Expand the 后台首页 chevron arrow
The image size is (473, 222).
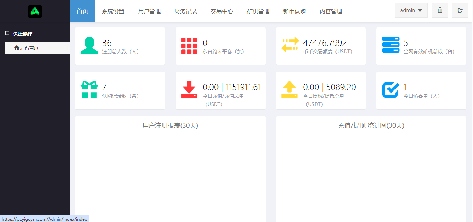pos(64,48)
